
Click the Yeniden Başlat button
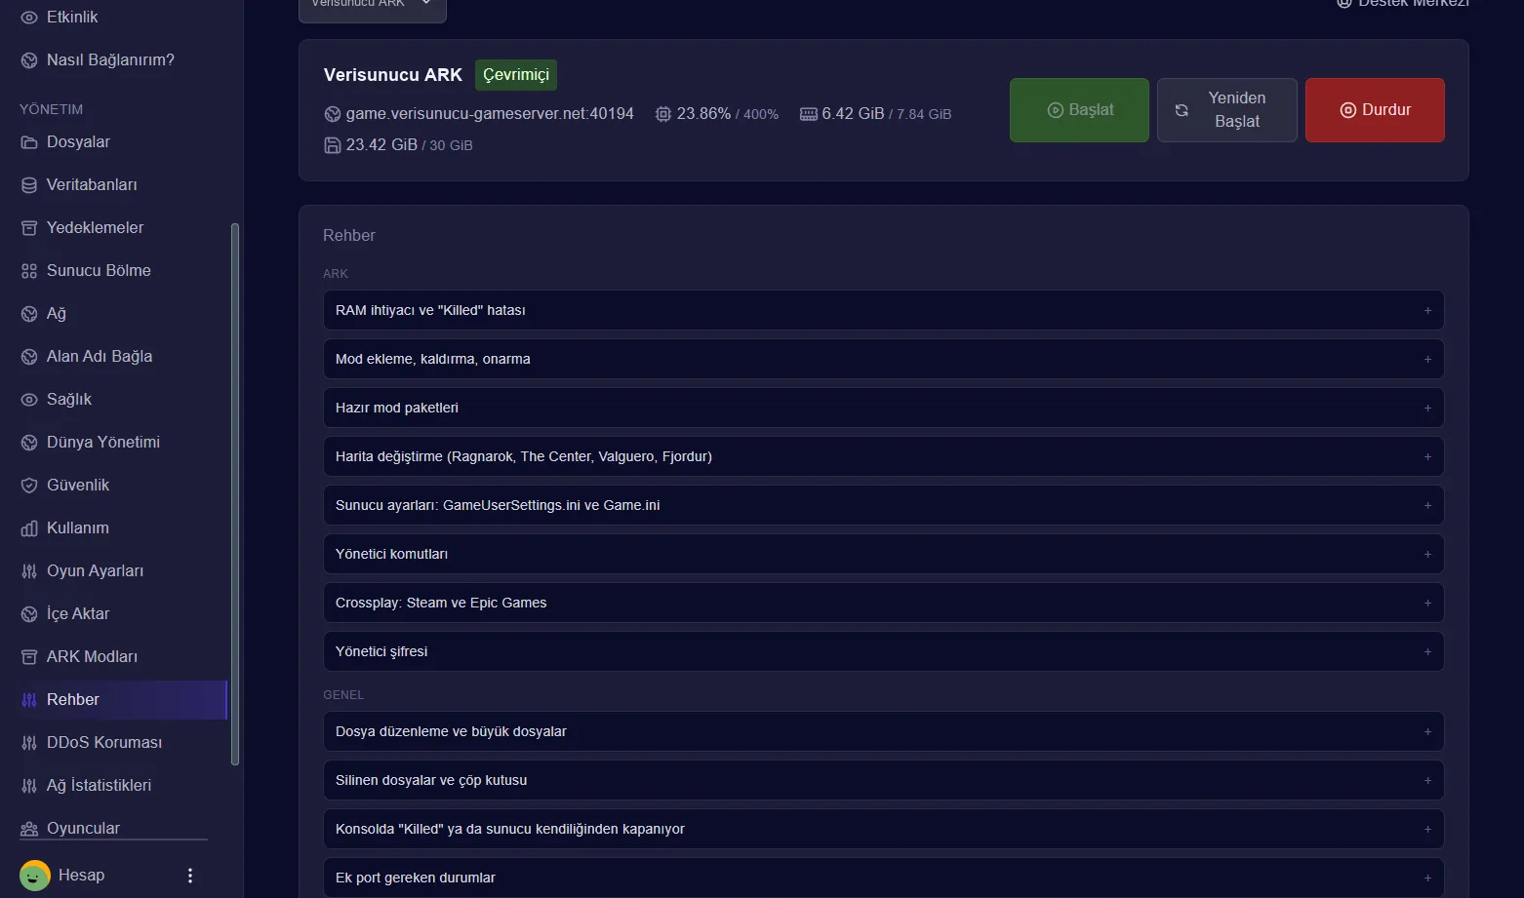point(1227,110)
